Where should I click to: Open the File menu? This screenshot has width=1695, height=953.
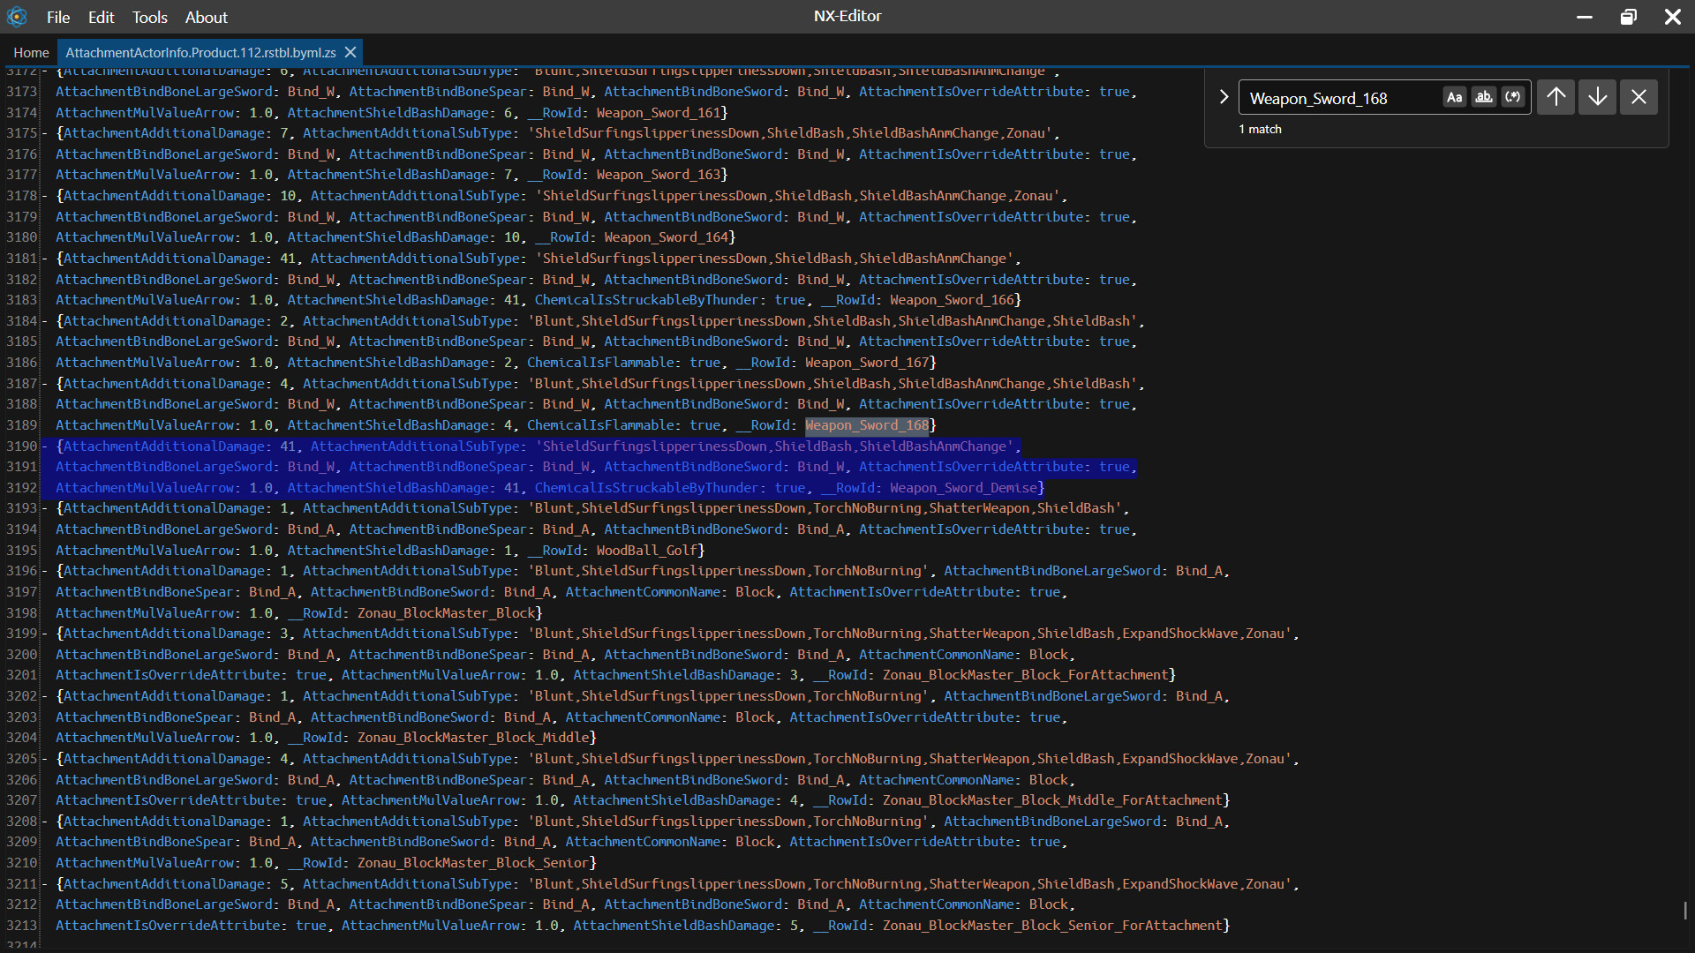[58, 17]
